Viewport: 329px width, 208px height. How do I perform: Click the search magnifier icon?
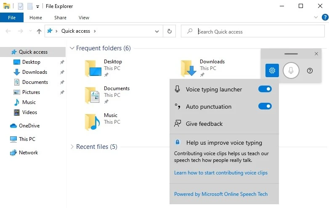pyautogui.click(x=190, y=31)
